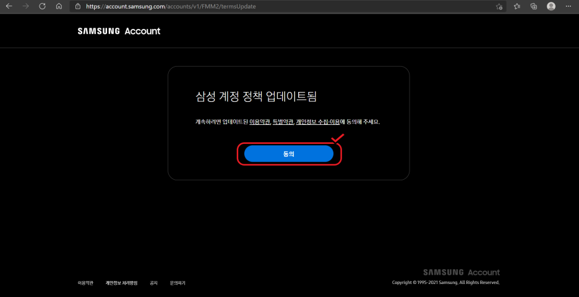This screenshot has height=297, width=579.
Task: Open the 개인정보 수집·이용 link
Action: click(x=318, y=122)
